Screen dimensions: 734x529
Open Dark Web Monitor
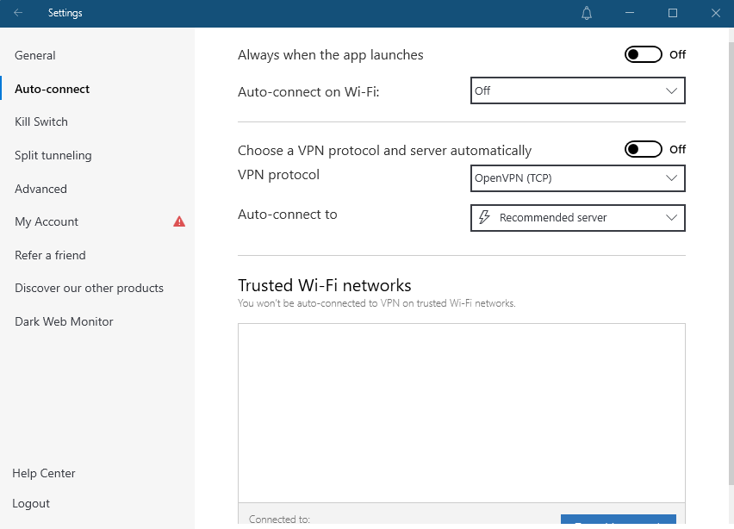click(x=64, y=321)
